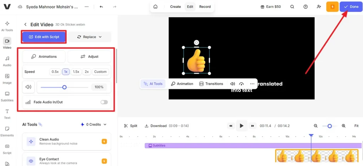Open more options in floating toolbar
This screenshot has width=363, height=166.
[252, 84]
